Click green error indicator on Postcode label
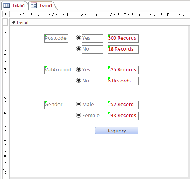This screenshot has height=179, width=190. (45, 35)
